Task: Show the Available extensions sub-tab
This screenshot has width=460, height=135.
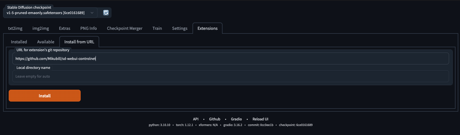Action: pyautogui.click(x=46, y=42)
